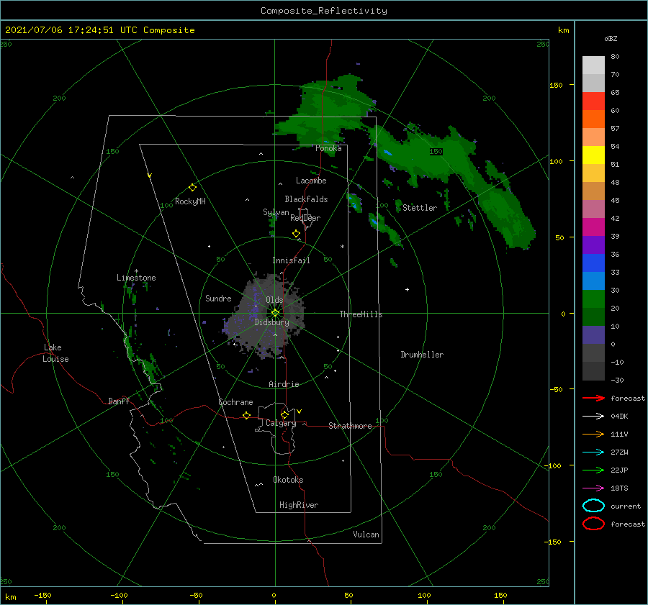Select the red 60-65 dBZ color swatch

click(x=593, y=101)
